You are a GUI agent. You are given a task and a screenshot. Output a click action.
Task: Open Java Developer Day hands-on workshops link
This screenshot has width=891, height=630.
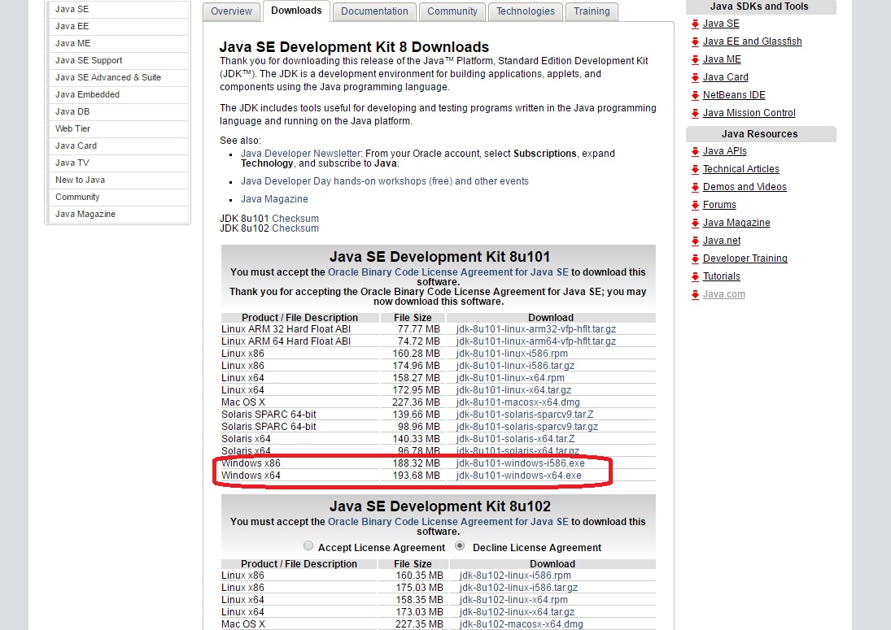385,181
